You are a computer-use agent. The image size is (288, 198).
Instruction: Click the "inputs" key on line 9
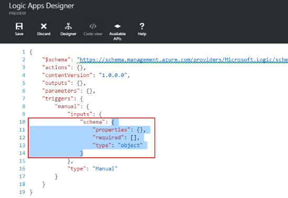(x=80, y=114)
